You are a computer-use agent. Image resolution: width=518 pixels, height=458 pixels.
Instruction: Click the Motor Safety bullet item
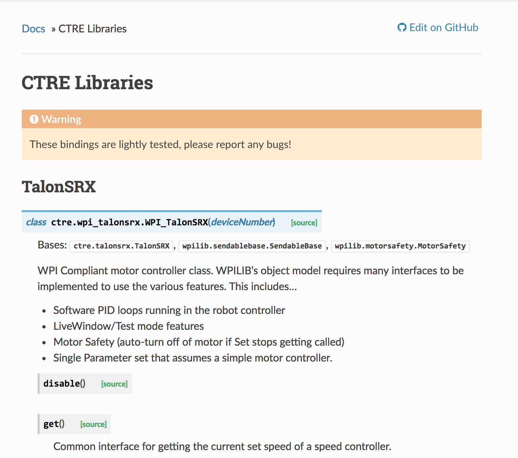(199, 342)
